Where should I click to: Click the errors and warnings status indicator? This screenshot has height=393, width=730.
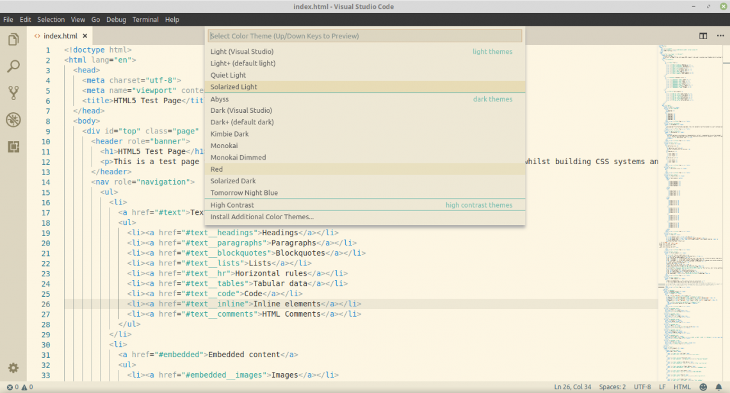click(x=19, y=387)
